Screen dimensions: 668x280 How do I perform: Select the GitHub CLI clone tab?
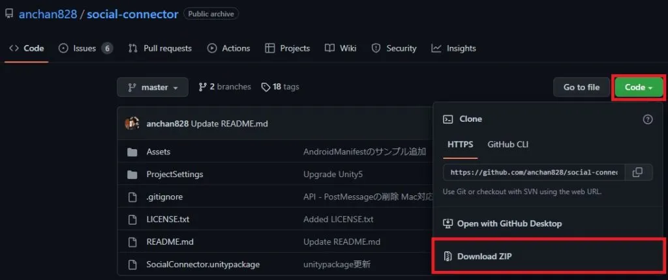[508, 145]
